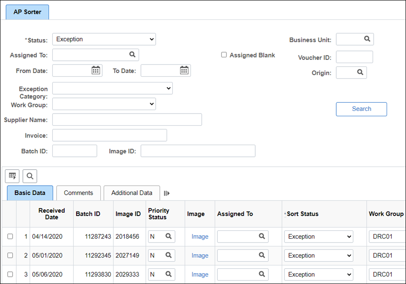Click the Batch ID search field
This screenshot has width=406, height=284.
(x=75, y=151)
